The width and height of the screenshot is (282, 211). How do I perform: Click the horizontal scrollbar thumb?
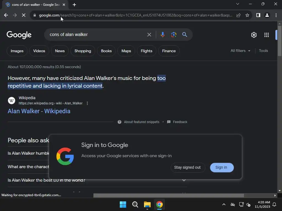point(169,195)
